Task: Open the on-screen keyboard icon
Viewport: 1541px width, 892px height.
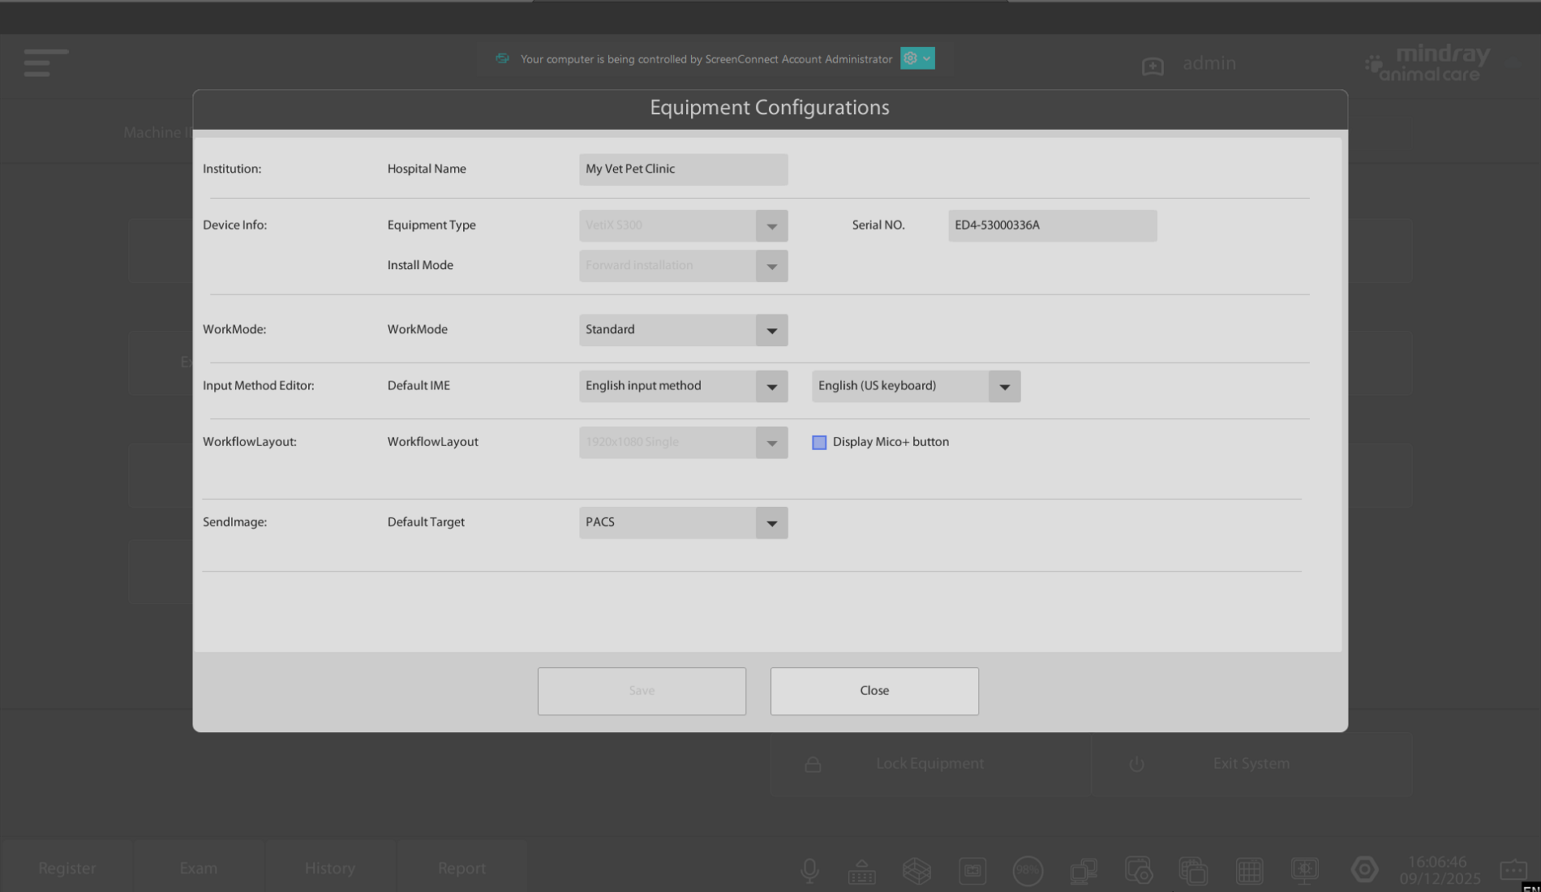Action: click(861, 872)
